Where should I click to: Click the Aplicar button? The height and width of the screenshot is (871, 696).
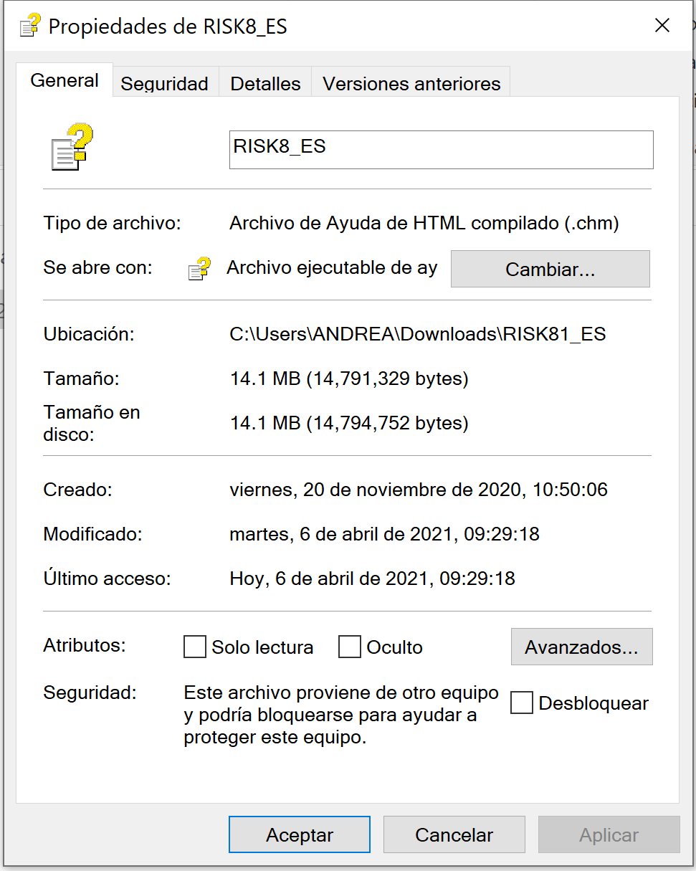pos(609,834)
